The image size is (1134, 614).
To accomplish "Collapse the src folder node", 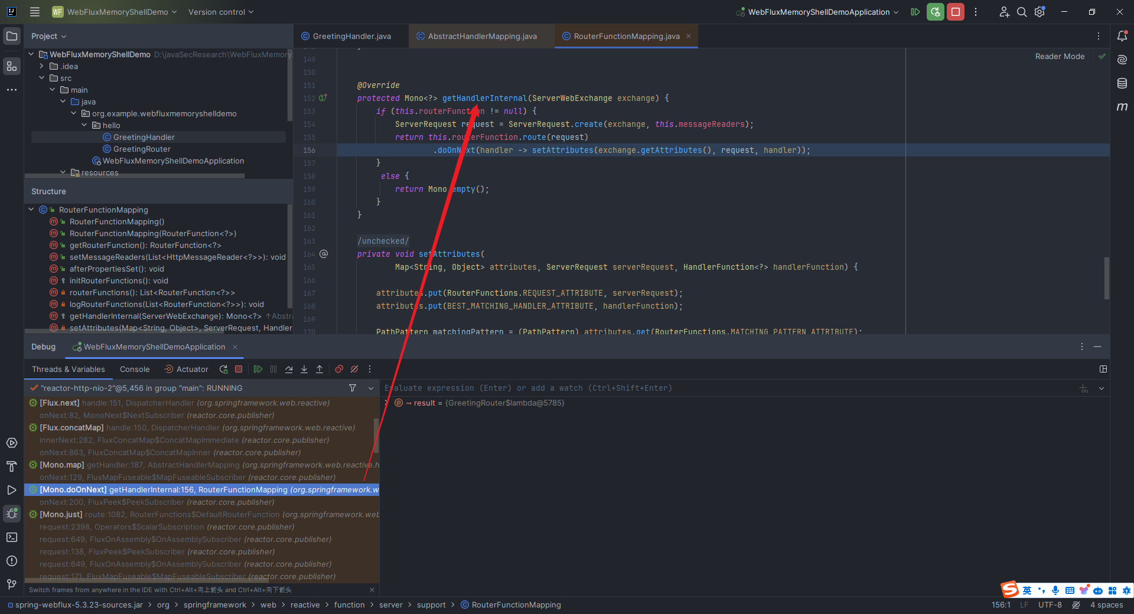I will pyautogui.click(x=42, y=78).
